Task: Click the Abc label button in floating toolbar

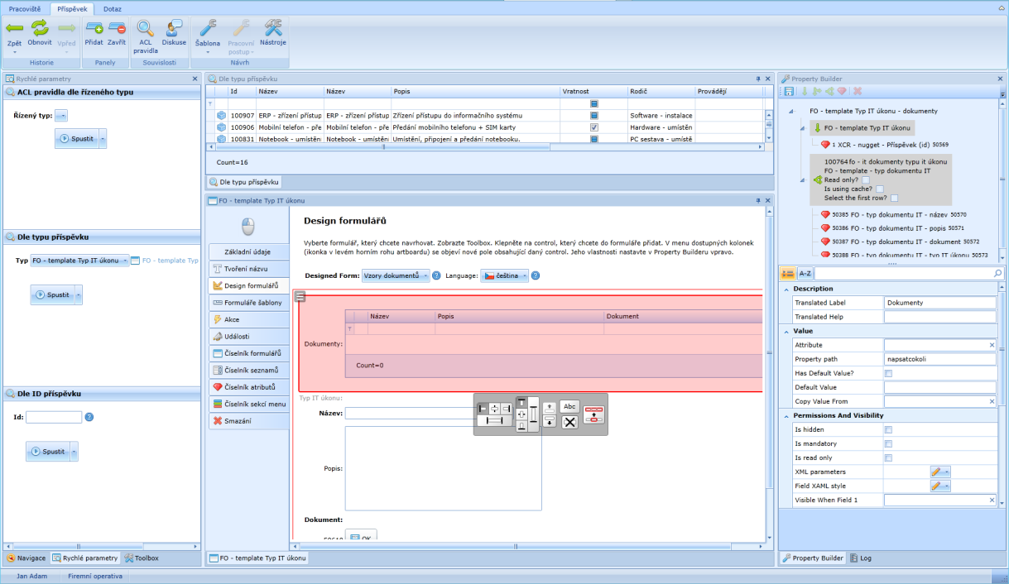Action: click(569, 406)
